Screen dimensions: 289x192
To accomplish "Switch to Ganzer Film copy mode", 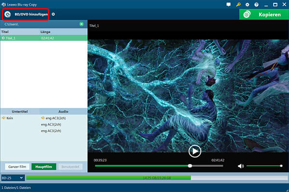I will [x=17, y=167].
